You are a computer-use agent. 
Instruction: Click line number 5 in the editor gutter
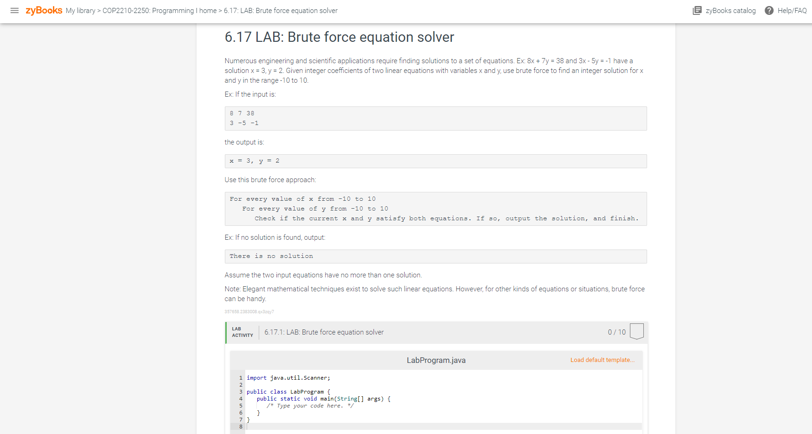(241, 406)
